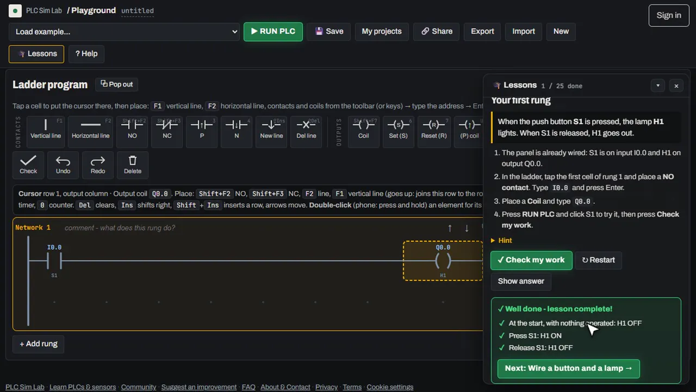Open My projects
Image resolution: width=696 pixels, height=392 pixels.
382,32
